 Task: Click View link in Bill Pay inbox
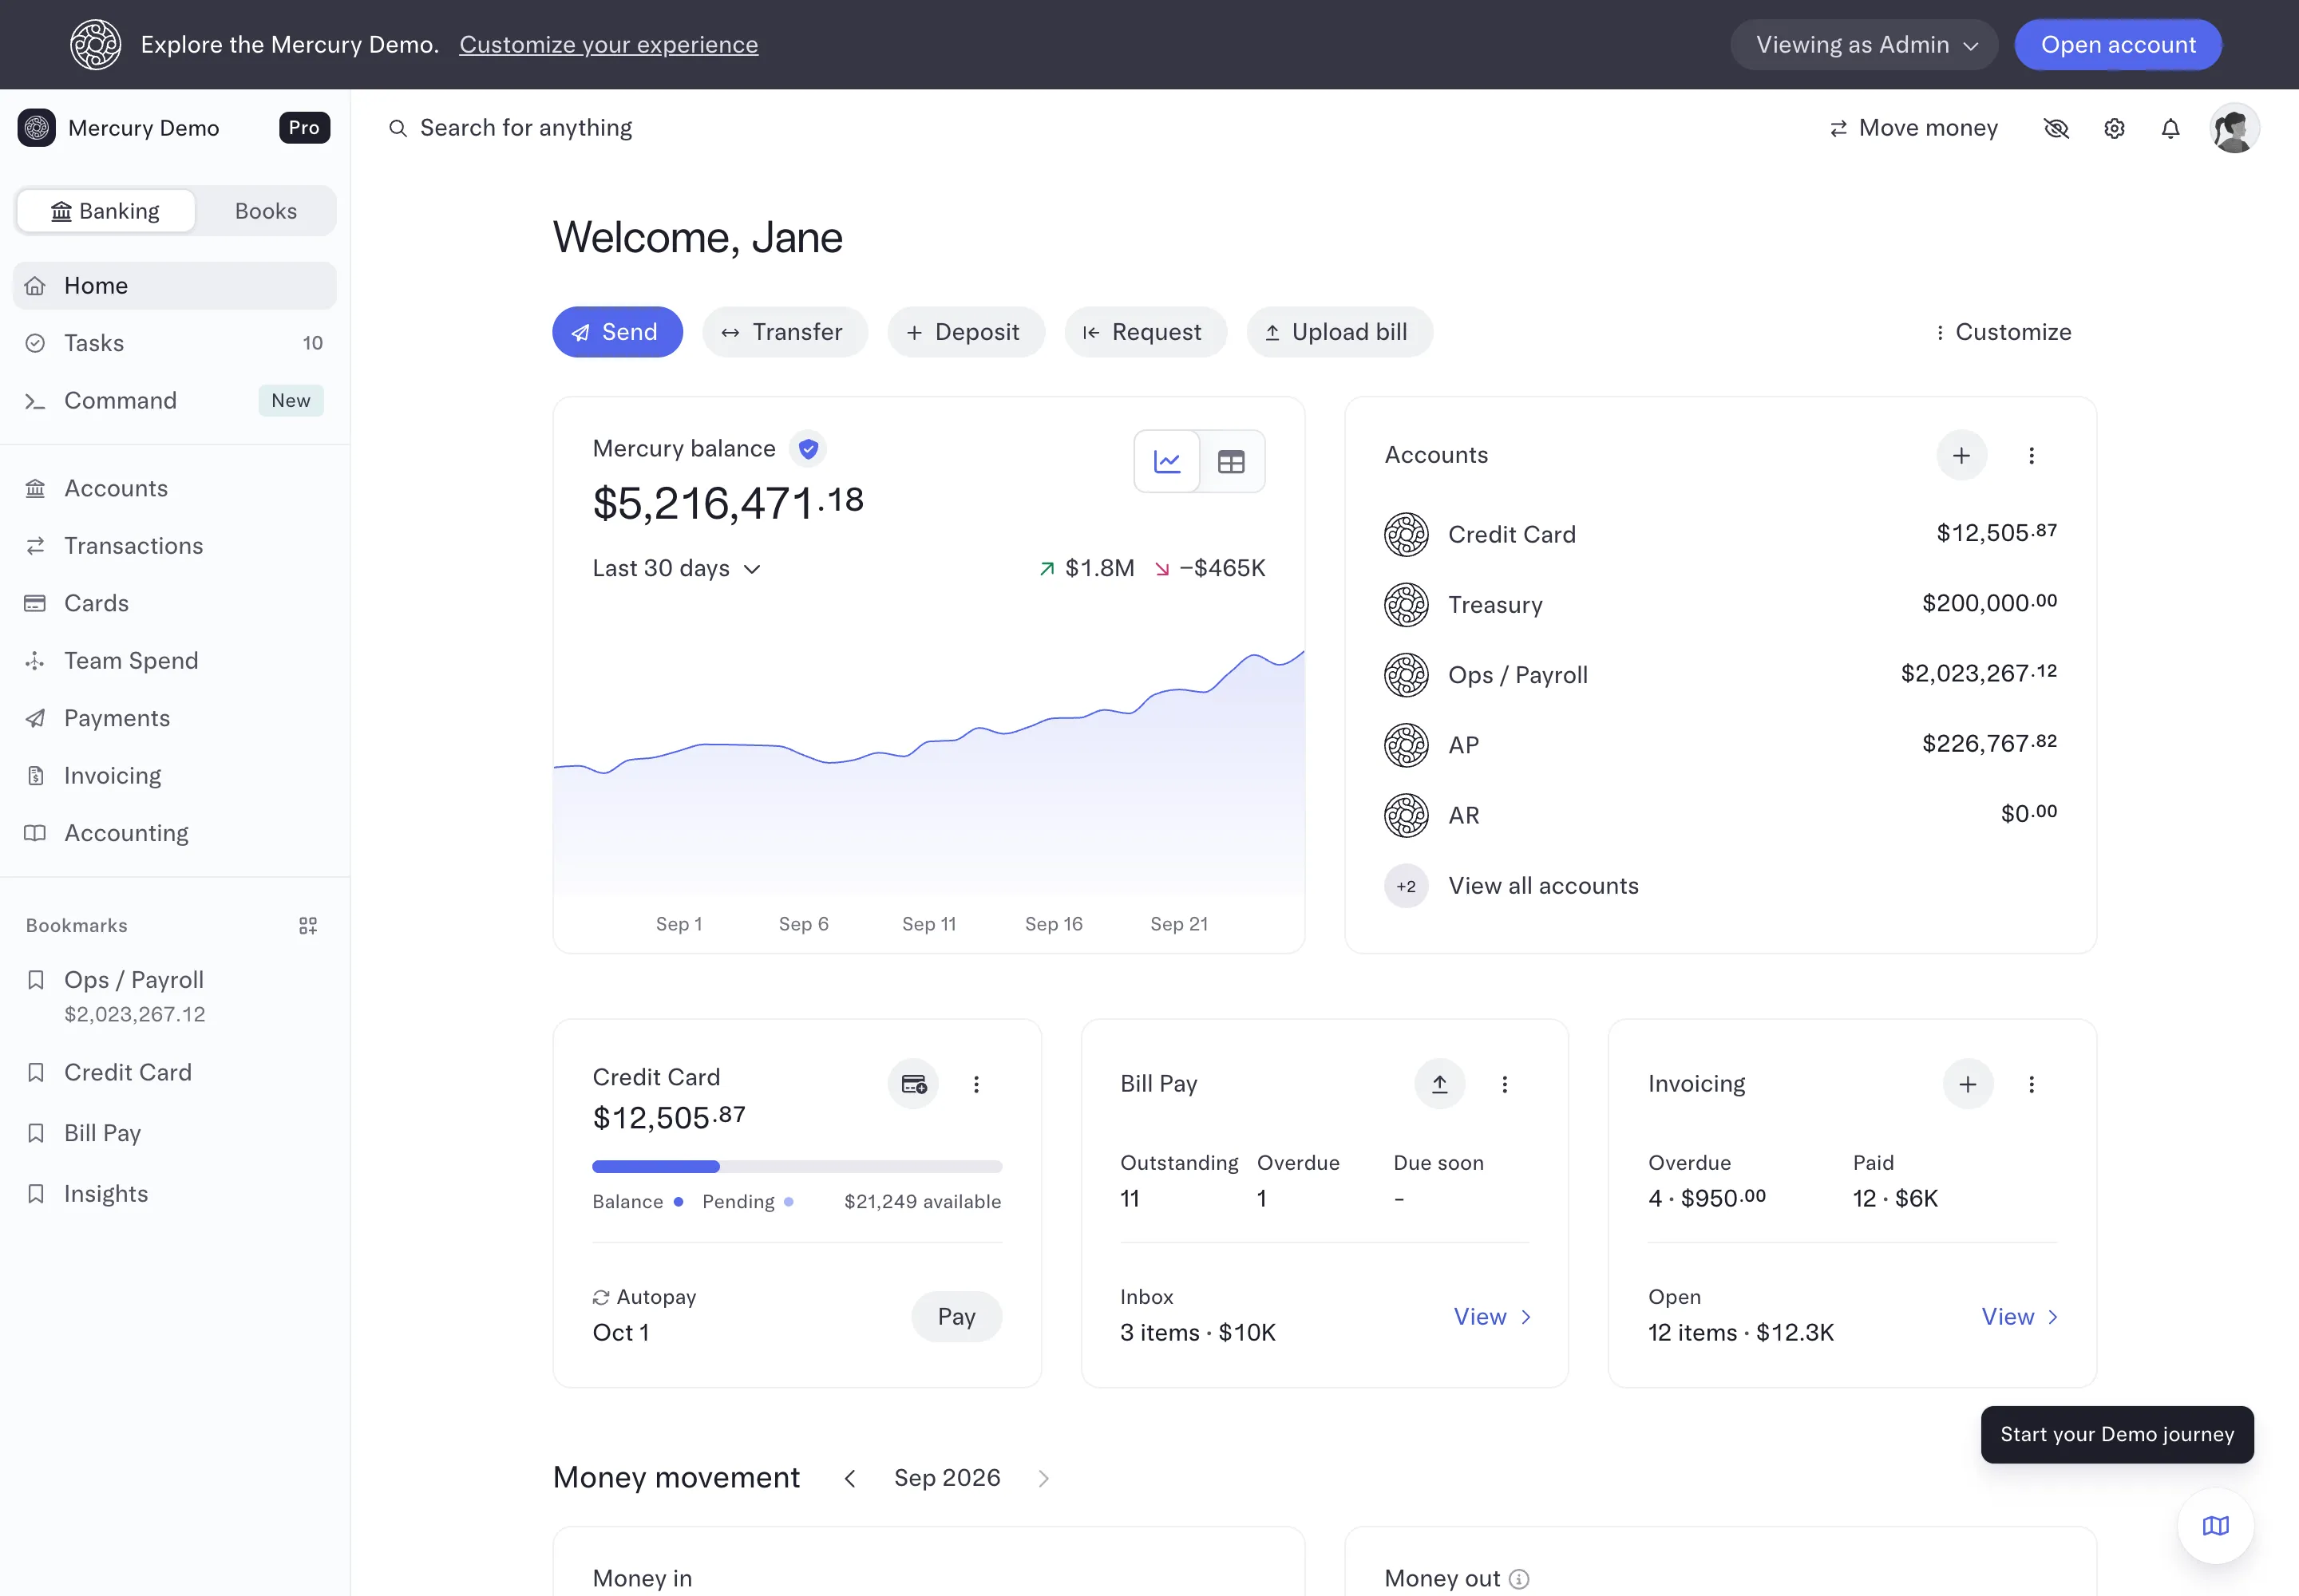tap(1493, 1317)
